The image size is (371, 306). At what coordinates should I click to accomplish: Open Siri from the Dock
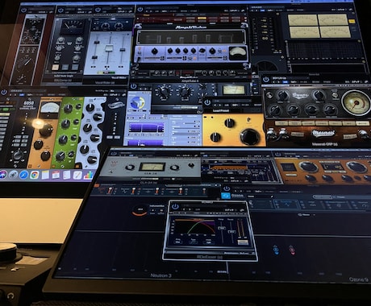click(x=2, y=175)
